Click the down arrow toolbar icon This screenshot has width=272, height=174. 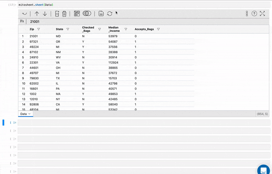click(45, 14)
